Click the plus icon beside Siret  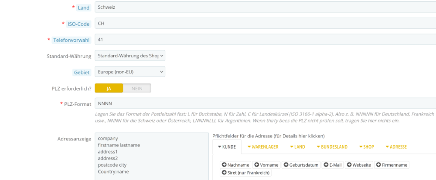pyautogui.click(x=224, y=173)
